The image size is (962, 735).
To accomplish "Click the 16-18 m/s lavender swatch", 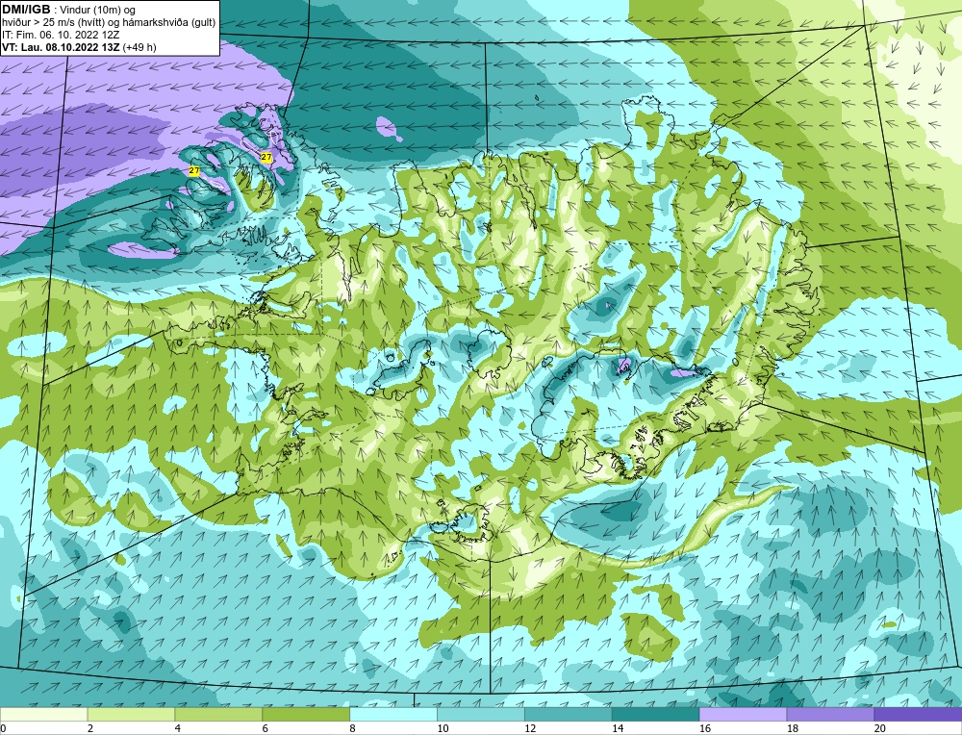I will coord(743,714).
